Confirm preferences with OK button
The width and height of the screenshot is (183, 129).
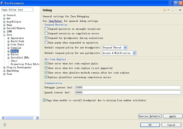(x=150, y=125)
